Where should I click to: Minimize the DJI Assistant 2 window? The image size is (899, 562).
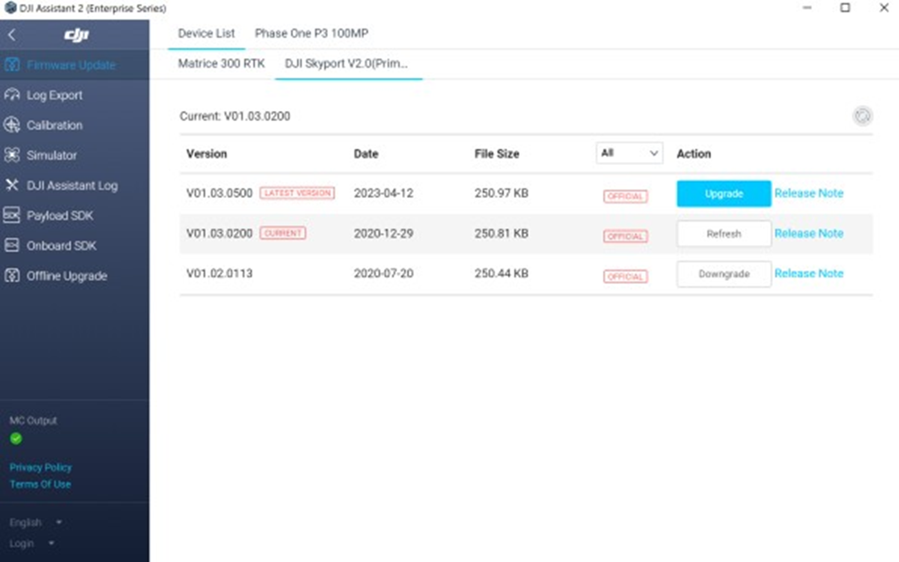pos(807,8)
